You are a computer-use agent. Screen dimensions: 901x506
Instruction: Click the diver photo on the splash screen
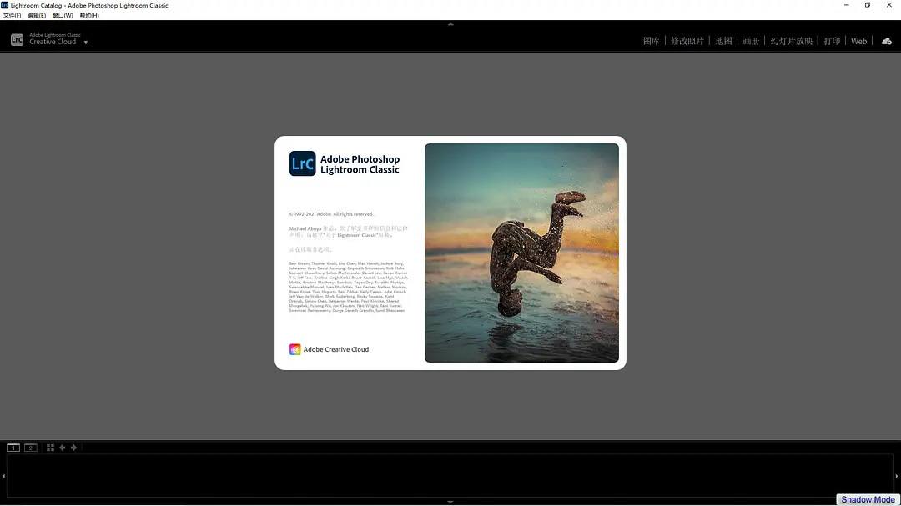pyautogui.click(x=521, y=252)
